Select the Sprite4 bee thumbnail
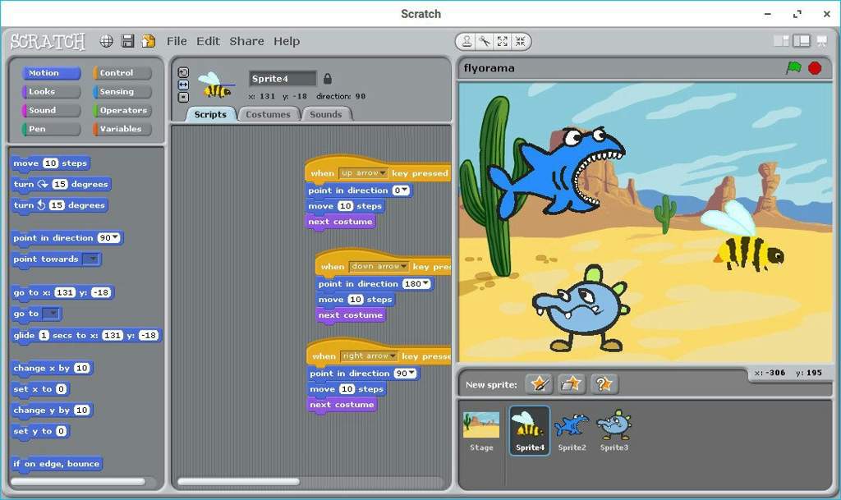Viewport: 841px width, 500px height. [x=530, y=430]
